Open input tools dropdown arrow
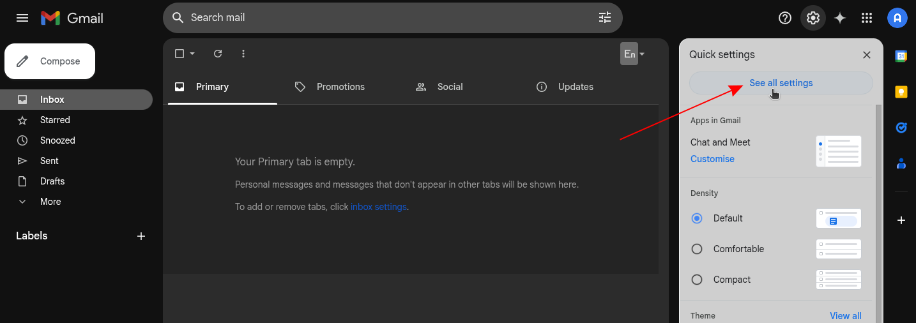 pos(642,54)
